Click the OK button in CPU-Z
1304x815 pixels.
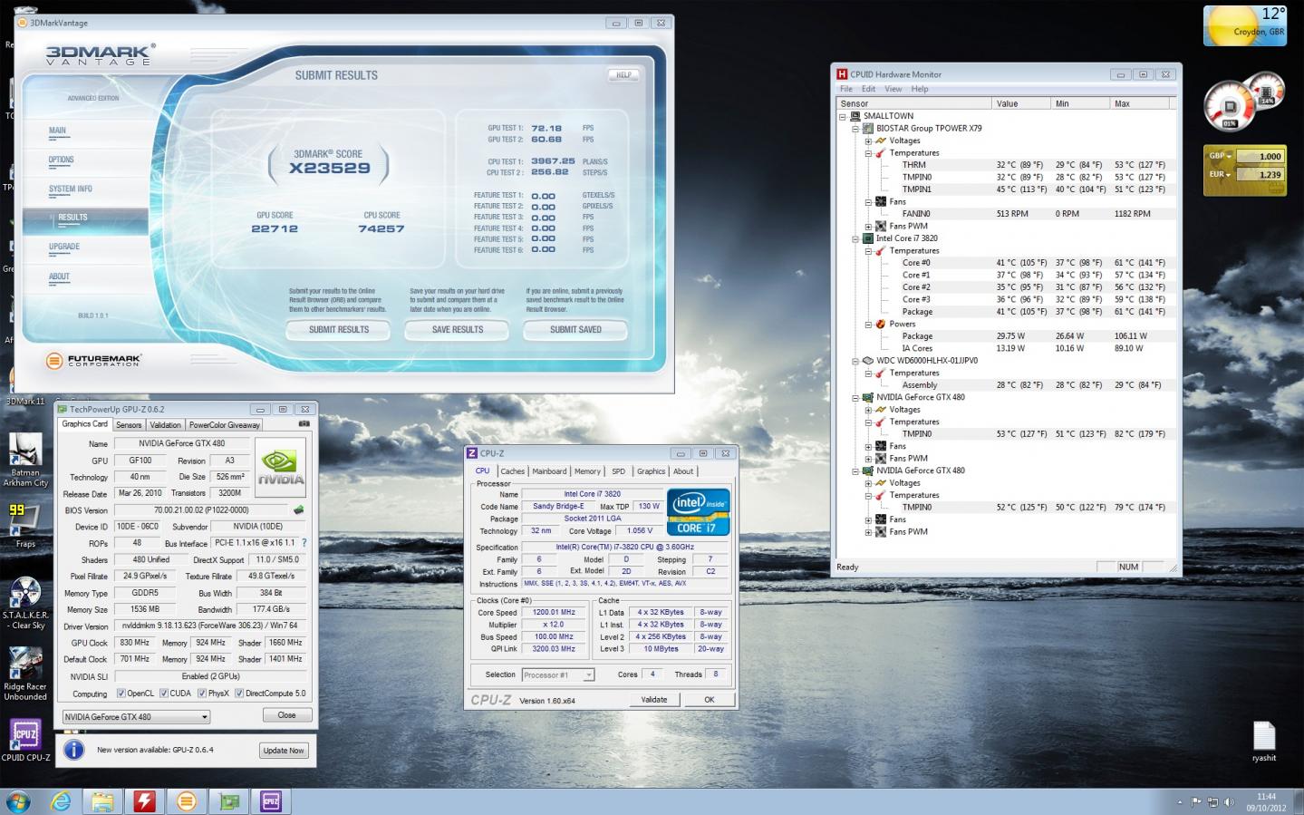click(x=710, y=699)
